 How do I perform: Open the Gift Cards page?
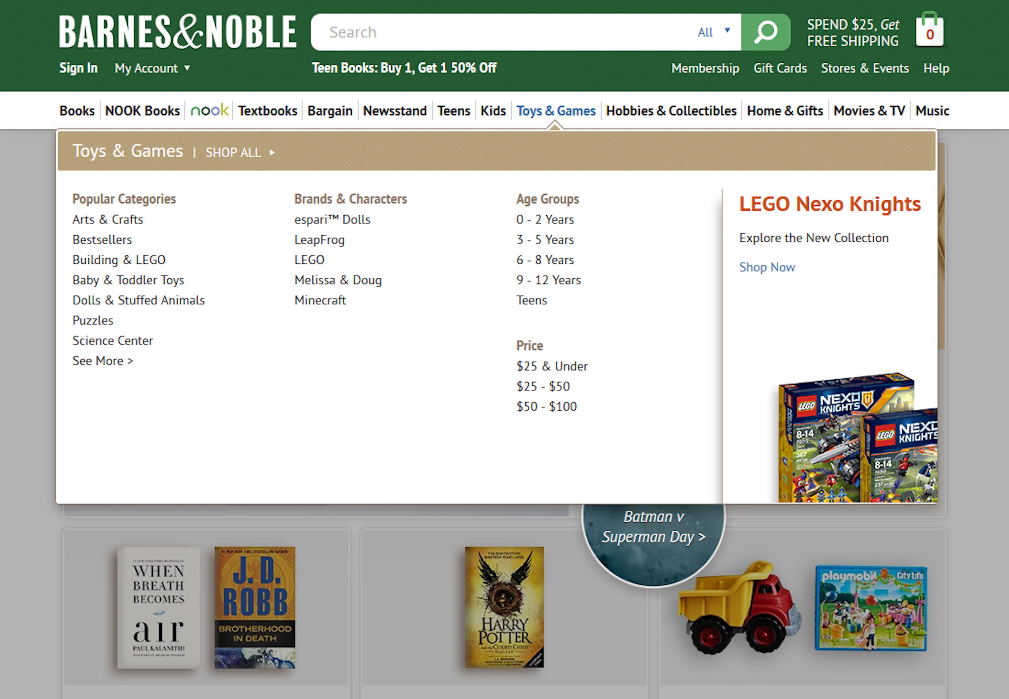[780, 68]
